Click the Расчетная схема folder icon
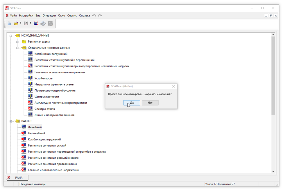The image size is (283, 190). [x=24, y=42]
